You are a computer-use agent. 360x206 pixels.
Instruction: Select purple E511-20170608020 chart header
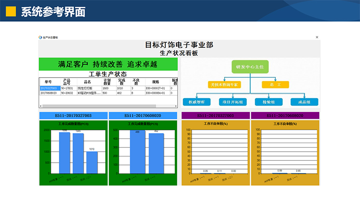[x=285, y=116]
